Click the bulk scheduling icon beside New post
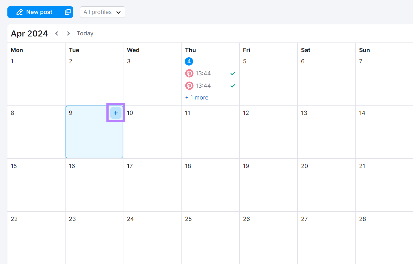This screenshot has height=264, width=413. click(x=67, y=12)
